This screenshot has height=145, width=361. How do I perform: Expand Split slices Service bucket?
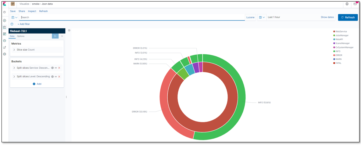point(14,68)
